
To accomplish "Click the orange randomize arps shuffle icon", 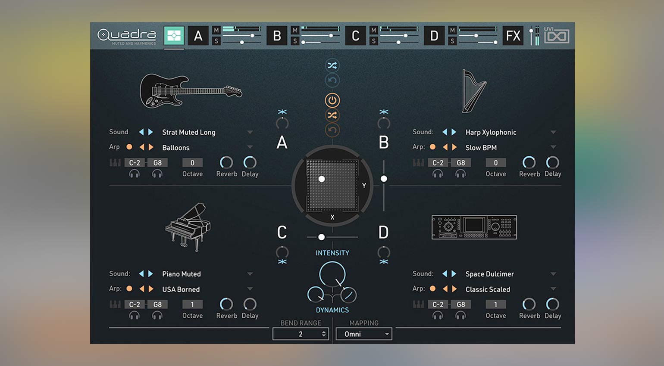I will tap(332, 115).
